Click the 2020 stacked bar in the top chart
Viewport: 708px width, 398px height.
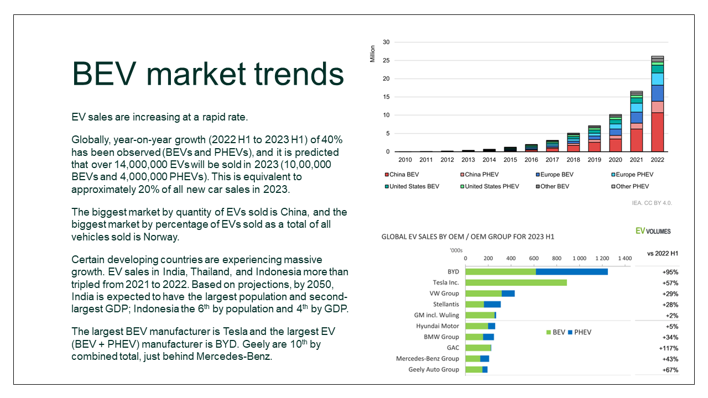616,133
